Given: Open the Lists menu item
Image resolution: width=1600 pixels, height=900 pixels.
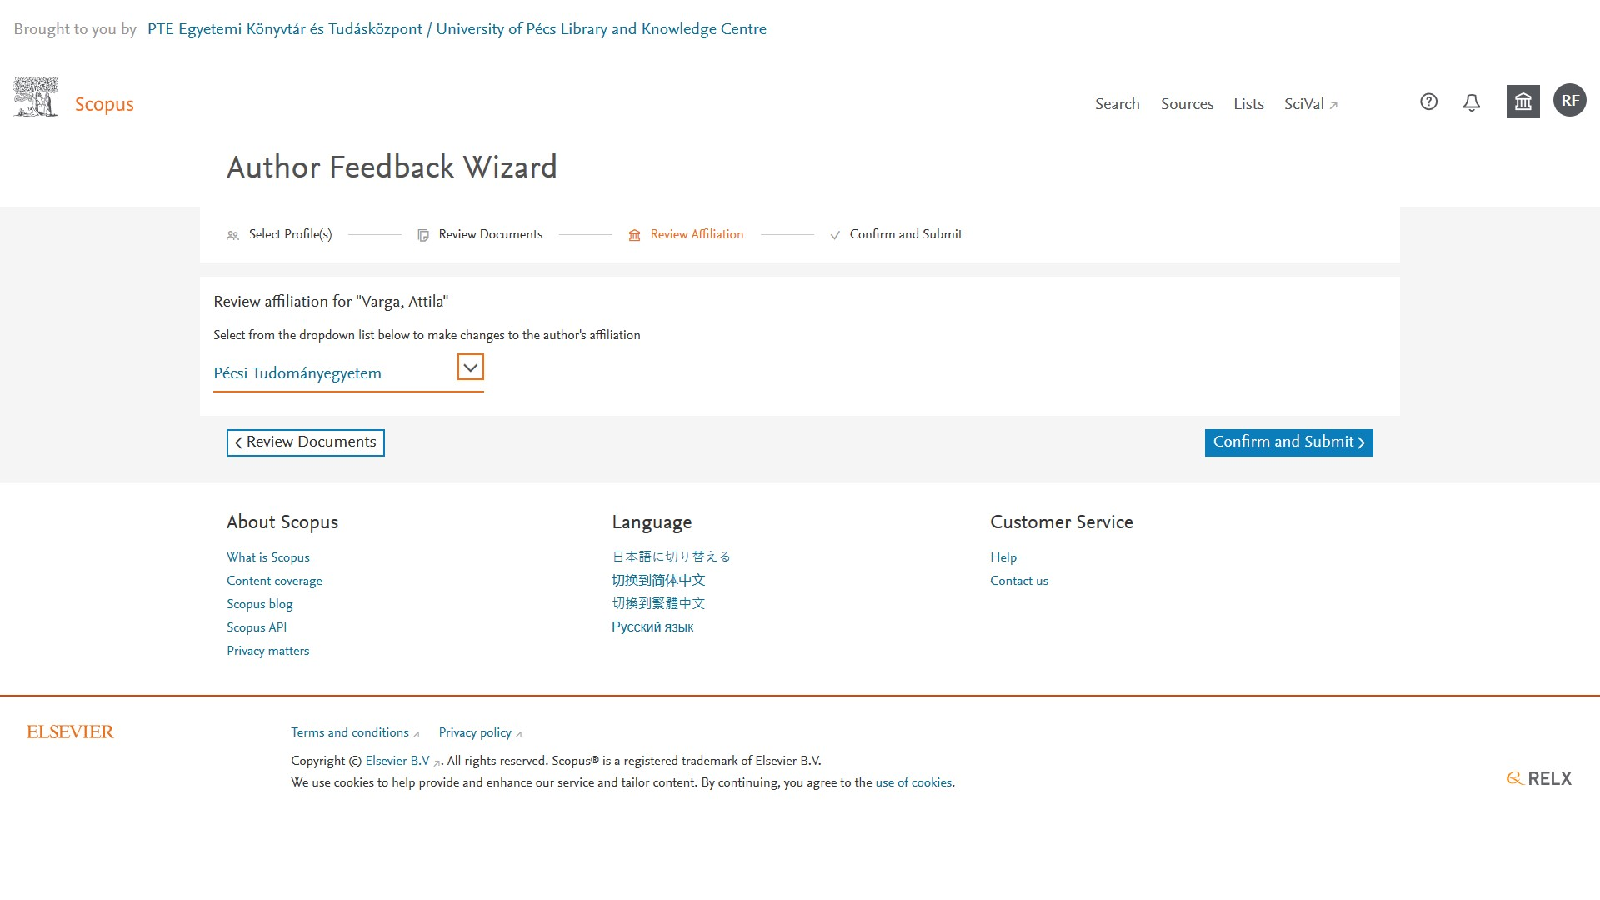Looking at the screenshot, I should tap(1248, 104).
